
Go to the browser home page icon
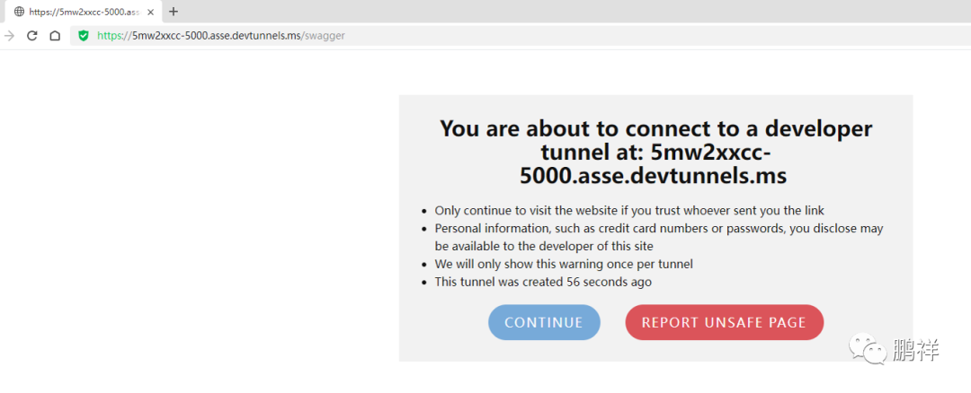[55, 36]
